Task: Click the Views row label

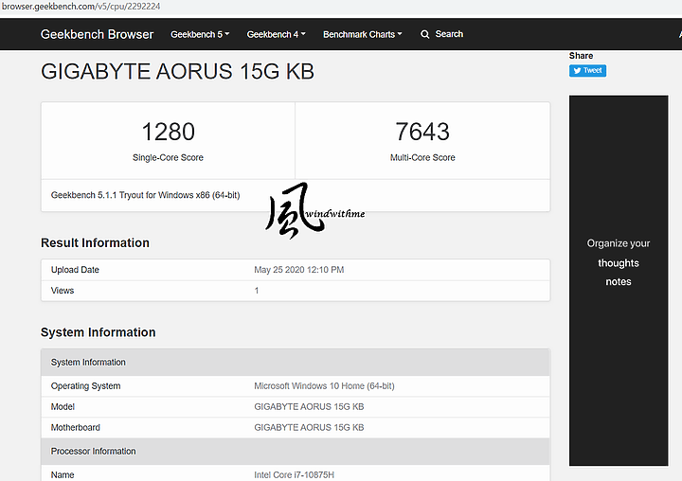Action: [63, 291]
